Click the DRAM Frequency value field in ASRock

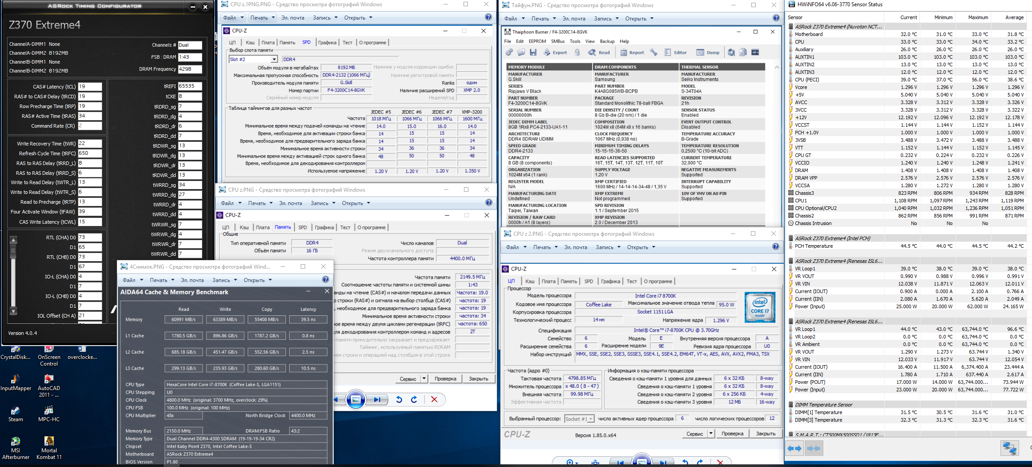(x=190, y=69)
